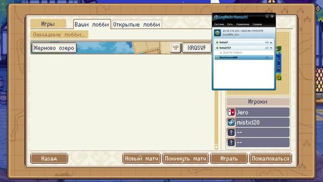Switch to the Открытые лобби tab
This screenshot has width=323, height=182.
tap(136, 24)
